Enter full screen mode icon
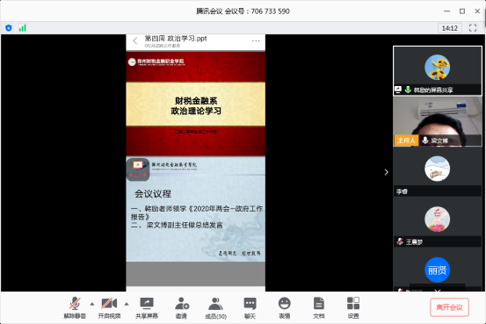 pyautogui.click(x=473, y=28)
